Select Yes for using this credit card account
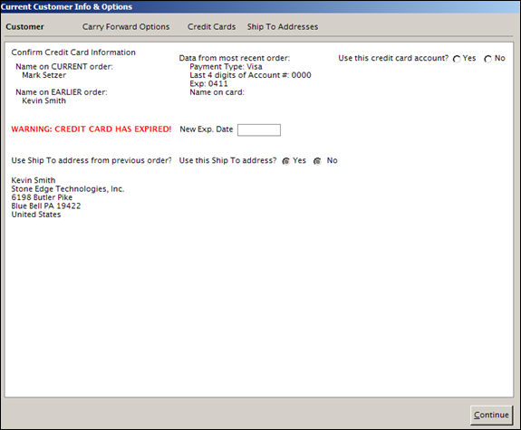 [457, 59]
